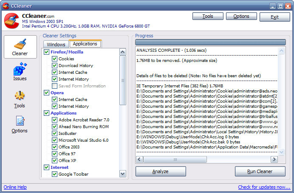The image size is (294, 193).
Task: Uncheck Opera Internet History checkbox
Action: (x=54, y=106)
